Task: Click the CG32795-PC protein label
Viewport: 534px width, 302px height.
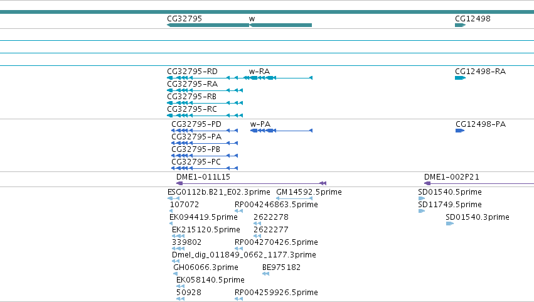Action: (196, 162)
